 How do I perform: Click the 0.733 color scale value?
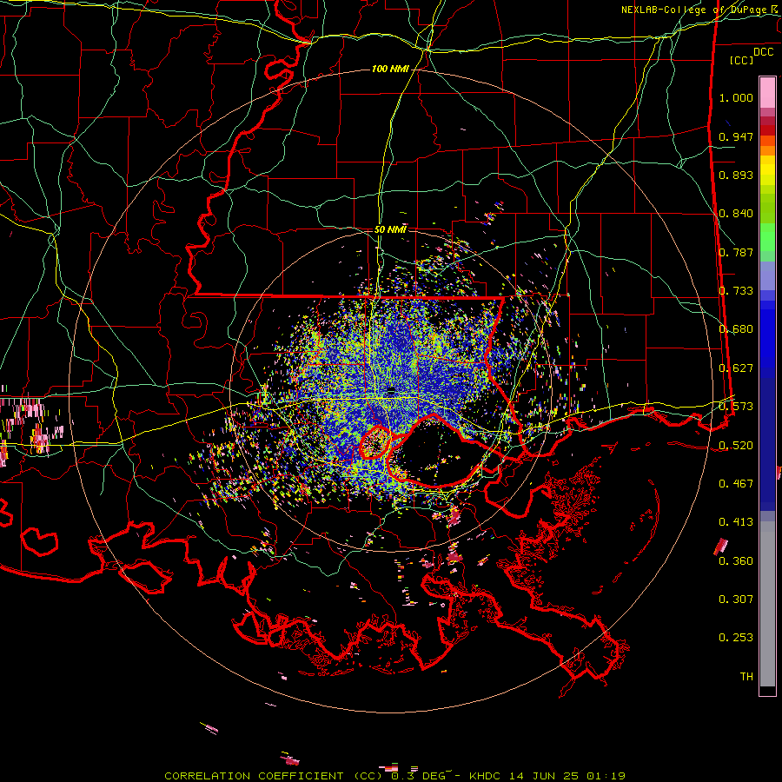point(736,291)
